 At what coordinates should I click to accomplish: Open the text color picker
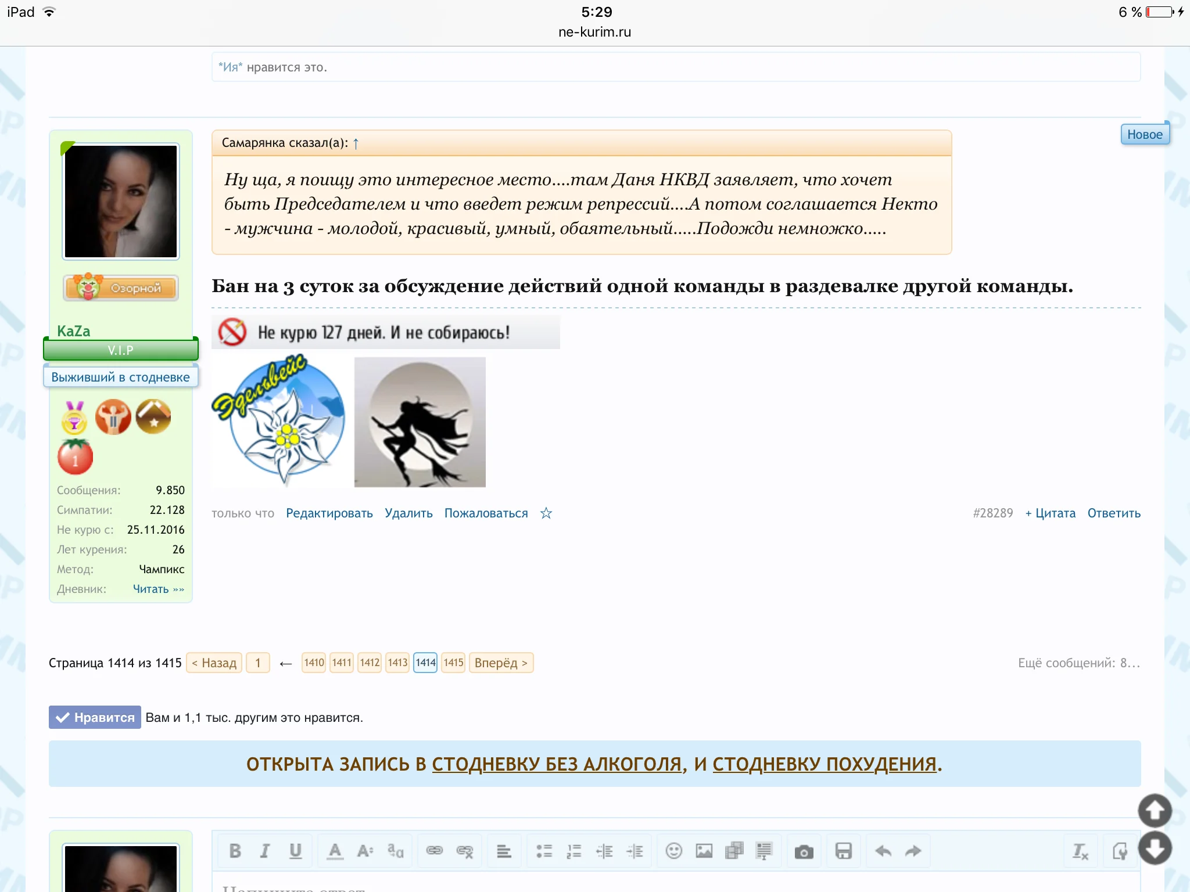click(x=335, y=851)
